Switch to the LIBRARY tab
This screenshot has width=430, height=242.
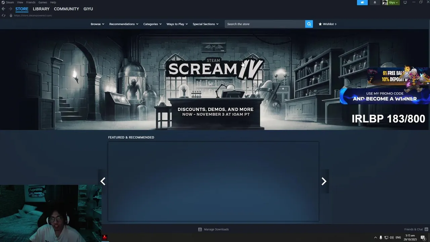pos(41,9)
